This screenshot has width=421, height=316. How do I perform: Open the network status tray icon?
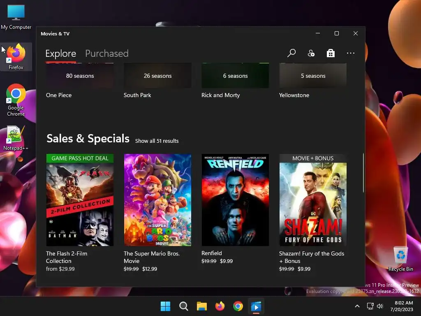[370, 306]
